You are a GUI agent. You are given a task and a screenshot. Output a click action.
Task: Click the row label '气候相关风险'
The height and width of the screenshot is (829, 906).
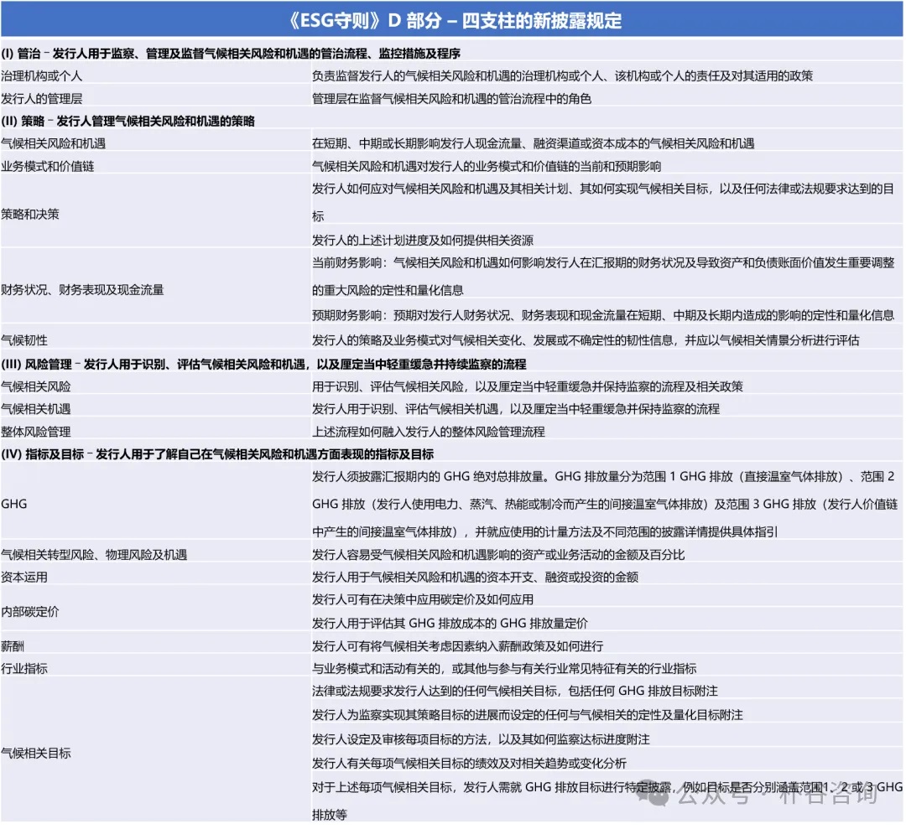[36, 386]
